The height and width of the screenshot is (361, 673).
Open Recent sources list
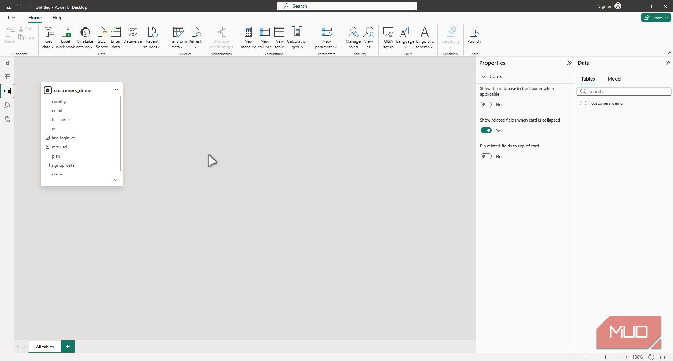(x=152, y=38)
